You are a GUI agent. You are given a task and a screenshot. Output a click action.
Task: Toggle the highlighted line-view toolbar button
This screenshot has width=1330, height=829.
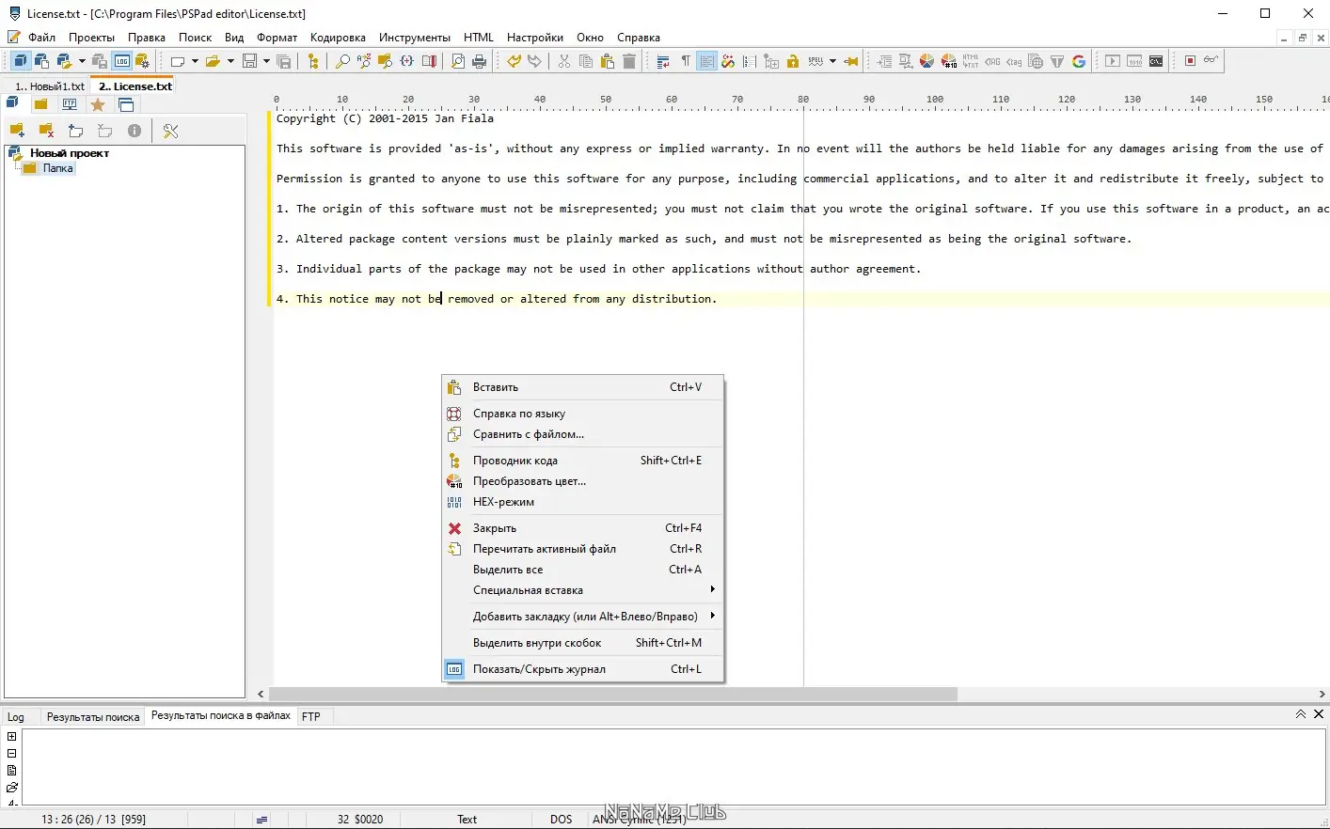(706, 61)
